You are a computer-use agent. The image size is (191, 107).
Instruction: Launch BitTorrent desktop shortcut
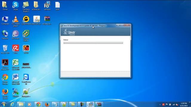[16, 35]
